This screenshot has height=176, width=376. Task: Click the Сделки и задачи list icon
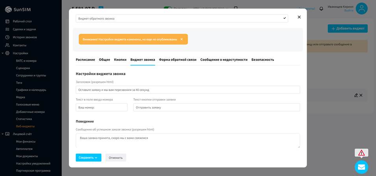7,29
